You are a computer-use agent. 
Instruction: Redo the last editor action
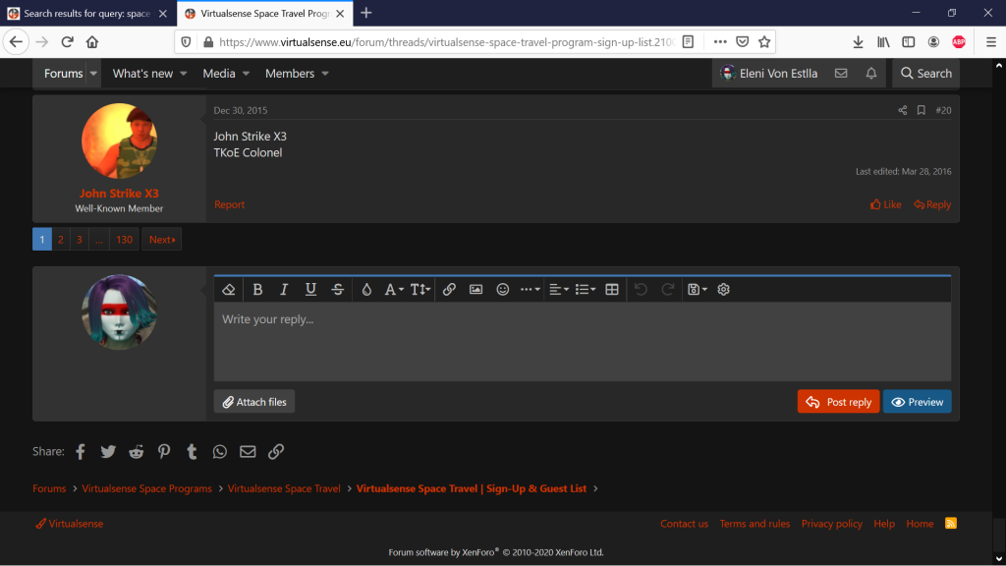pyautogui.click(x=667, y=290)
